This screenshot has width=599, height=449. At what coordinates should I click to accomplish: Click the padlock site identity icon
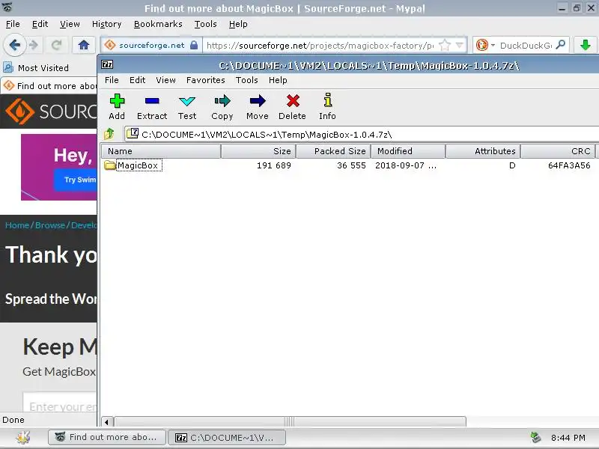click(194, 45)
